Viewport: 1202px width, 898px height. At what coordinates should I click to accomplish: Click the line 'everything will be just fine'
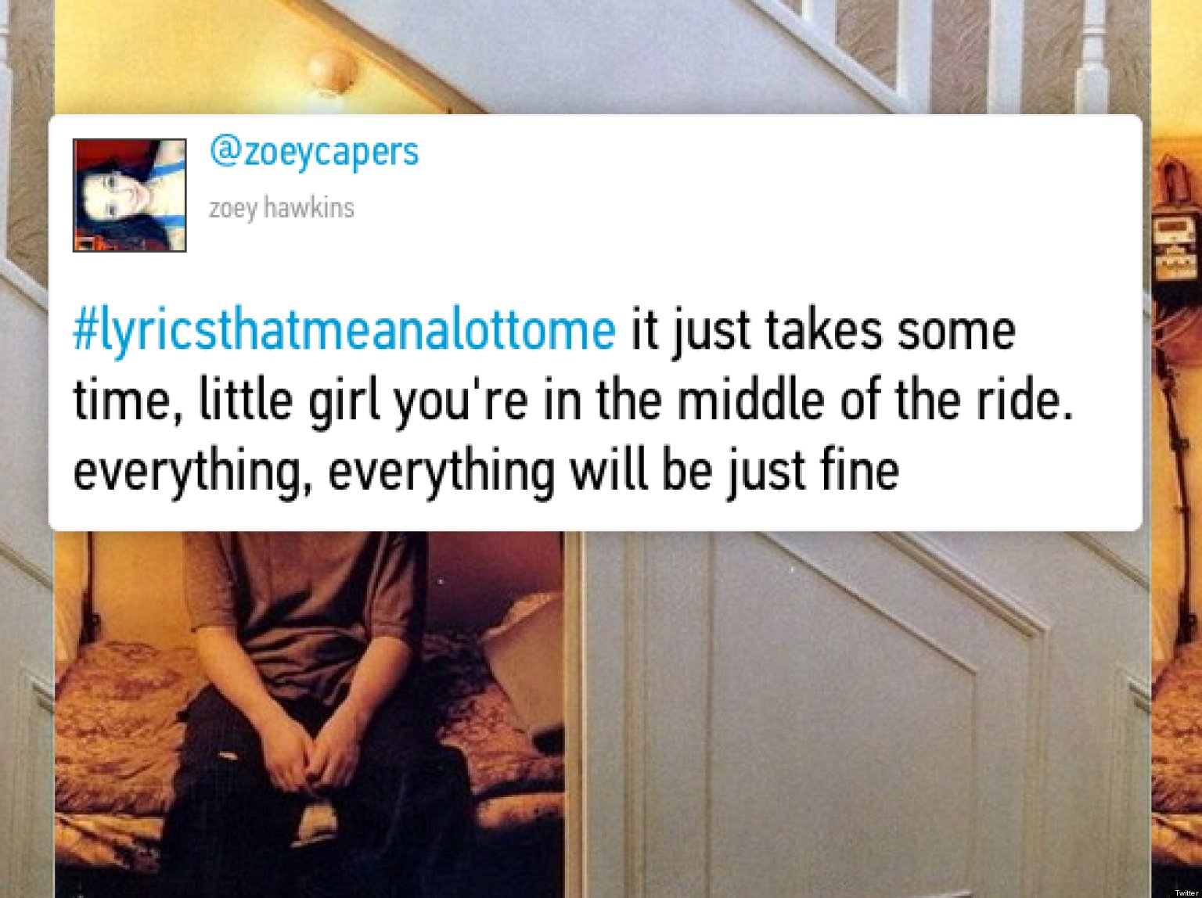coord(614,470)
